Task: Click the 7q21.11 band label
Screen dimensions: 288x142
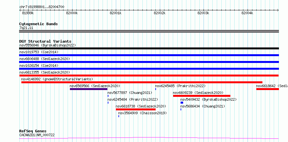Action: (x=26, y=28)
